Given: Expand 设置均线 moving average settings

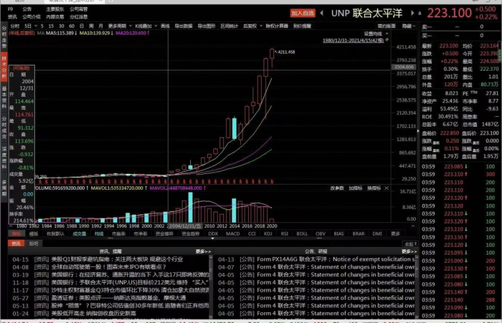Looking at the screenshot, I should click(x=387, y=34).
